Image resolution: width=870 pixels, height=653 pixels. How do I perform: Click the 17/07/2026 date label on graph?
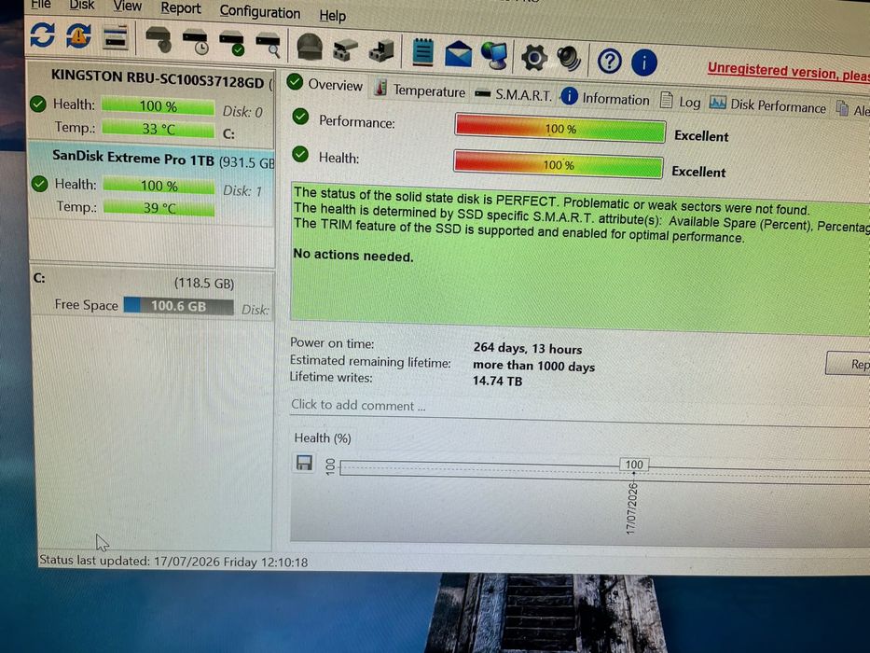pos(631,508)
